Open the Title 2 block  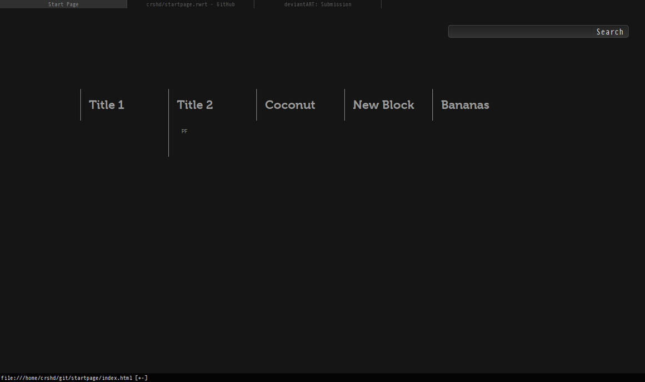pyautogui.click(x=195, y=105)
